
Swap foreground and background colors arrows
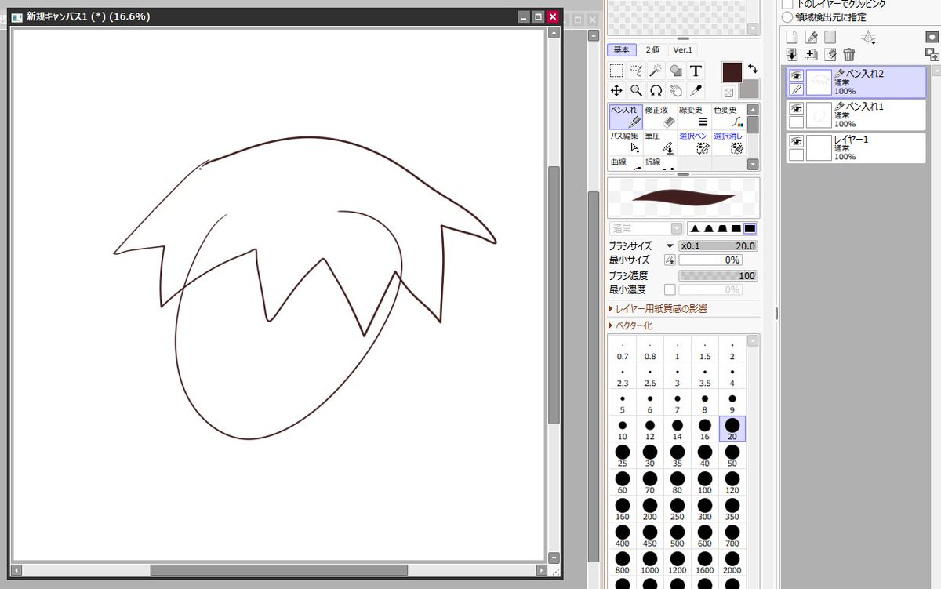tap(753, 69)
